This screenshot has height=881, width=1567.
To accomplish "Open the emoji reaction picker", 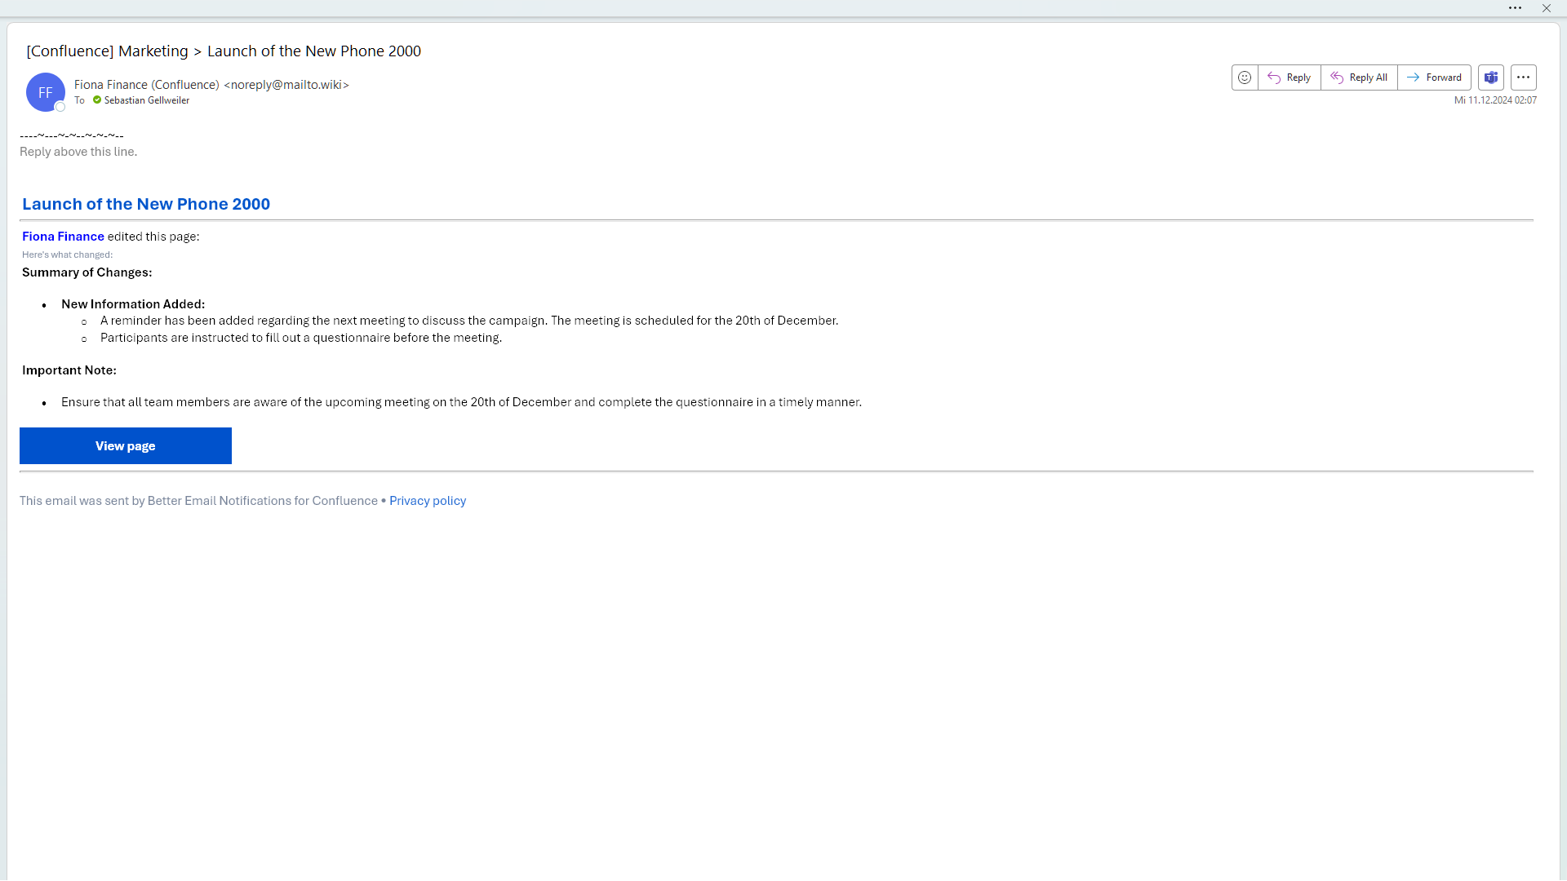I will click(1245, 77).
